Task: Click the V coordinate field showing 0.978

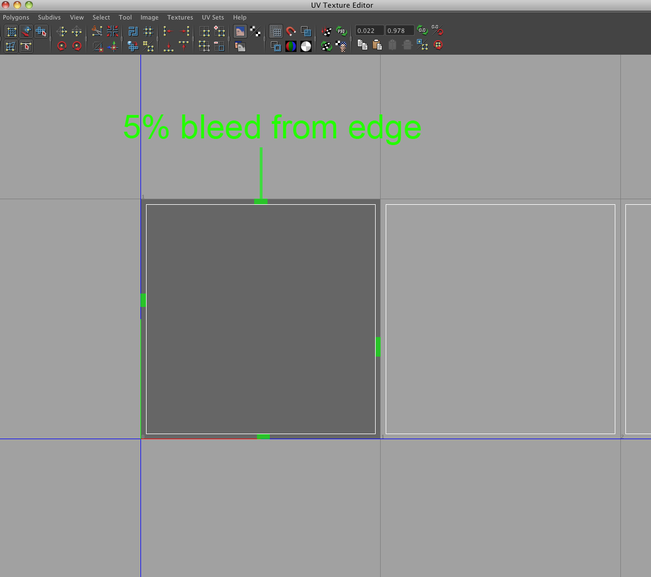Action: [x=400, y=31]
